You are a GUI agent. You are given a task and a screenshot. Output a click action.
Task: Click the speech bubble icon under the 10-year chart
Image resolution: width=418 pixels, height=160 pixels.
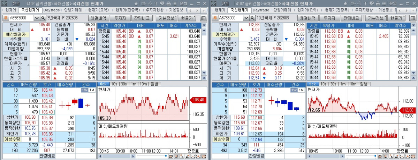[386, 156]
